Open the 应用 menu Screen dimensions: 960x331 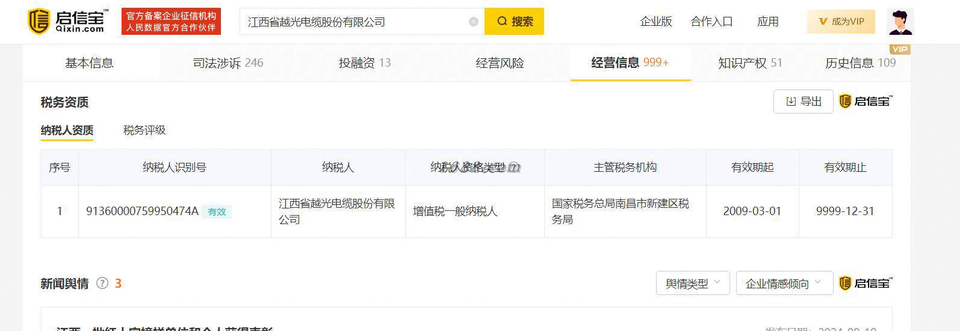768,22
